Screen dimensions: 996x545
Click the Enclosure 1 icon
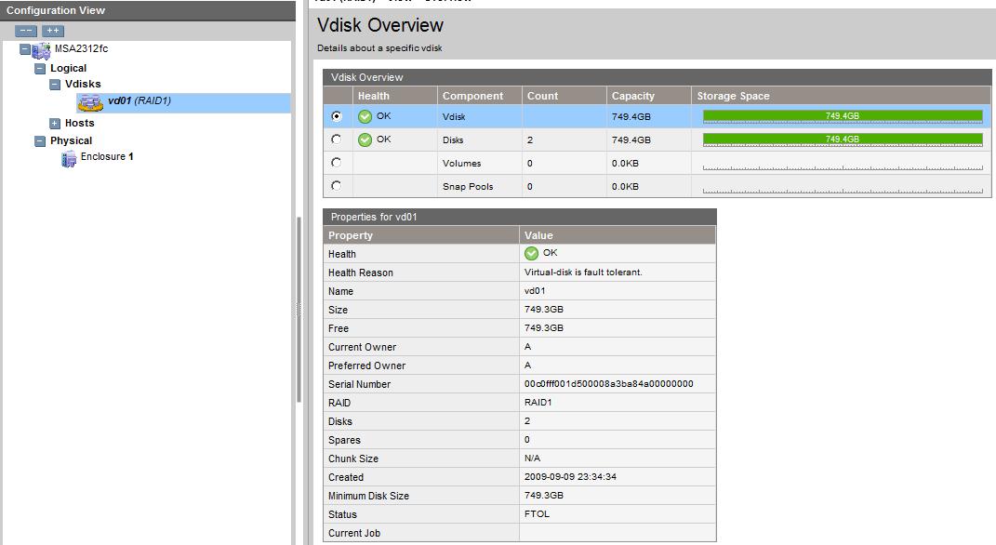[x=69, y=157]
